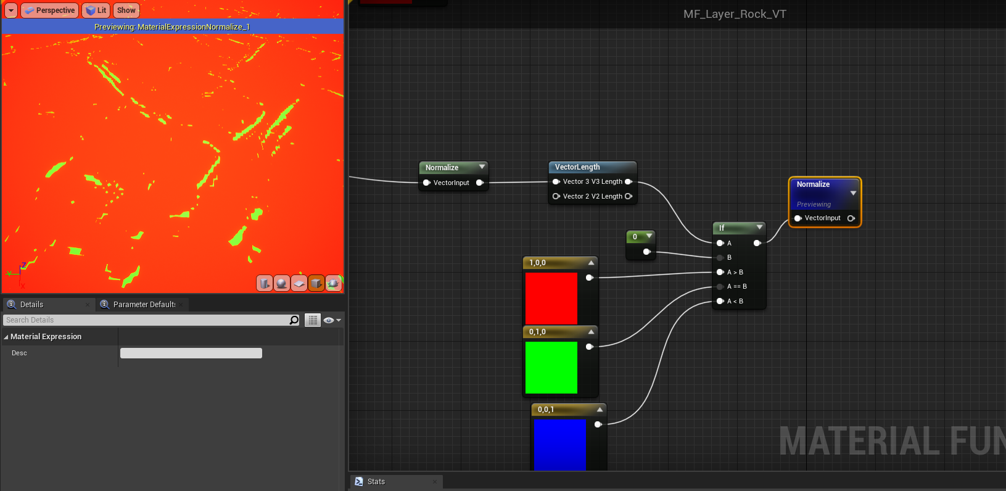This screenshot has height=491, width=1006.
Task: Switch to the Parameter Defaults tab
Action: pyautogui.click(x=144, y=305)
